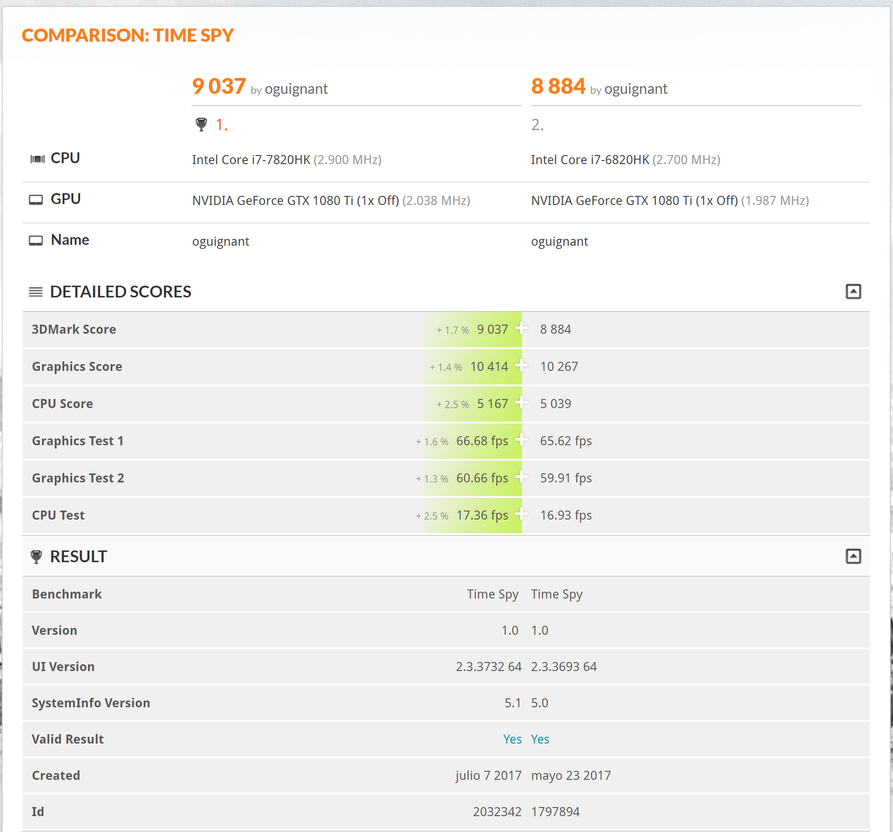The height and width of the screenshot is (832, 893).
Task: Click the CPU Score value 5 039
Action: tap(556, 404)
